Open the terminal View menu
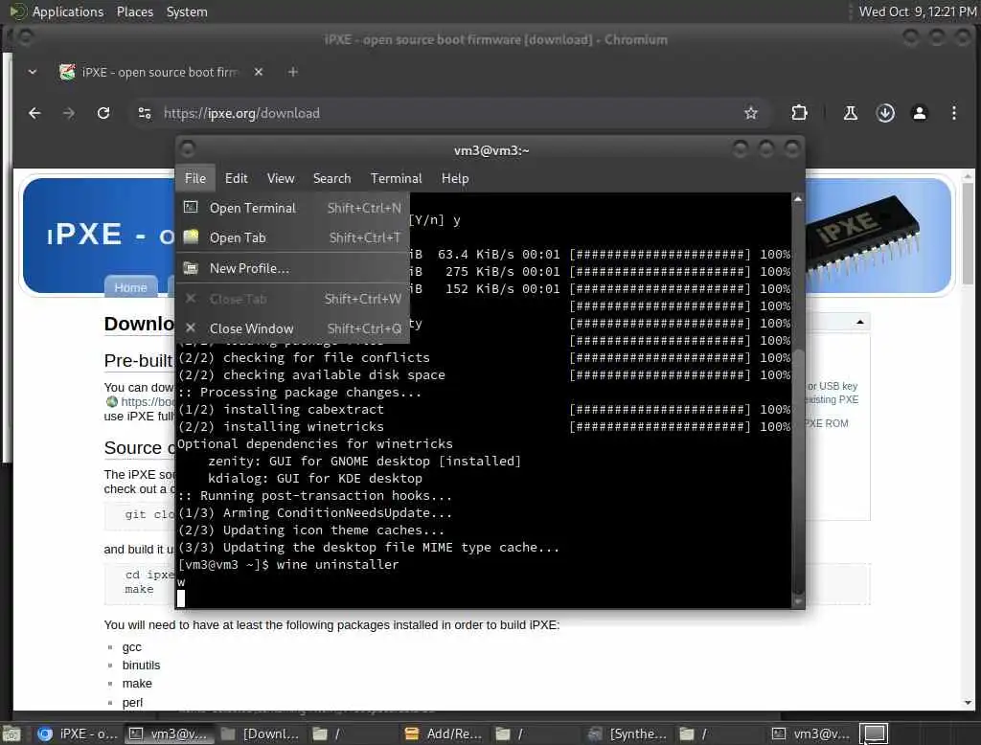Screen dimensions: 981x745 pyautogui.click(x=281, y=178)
